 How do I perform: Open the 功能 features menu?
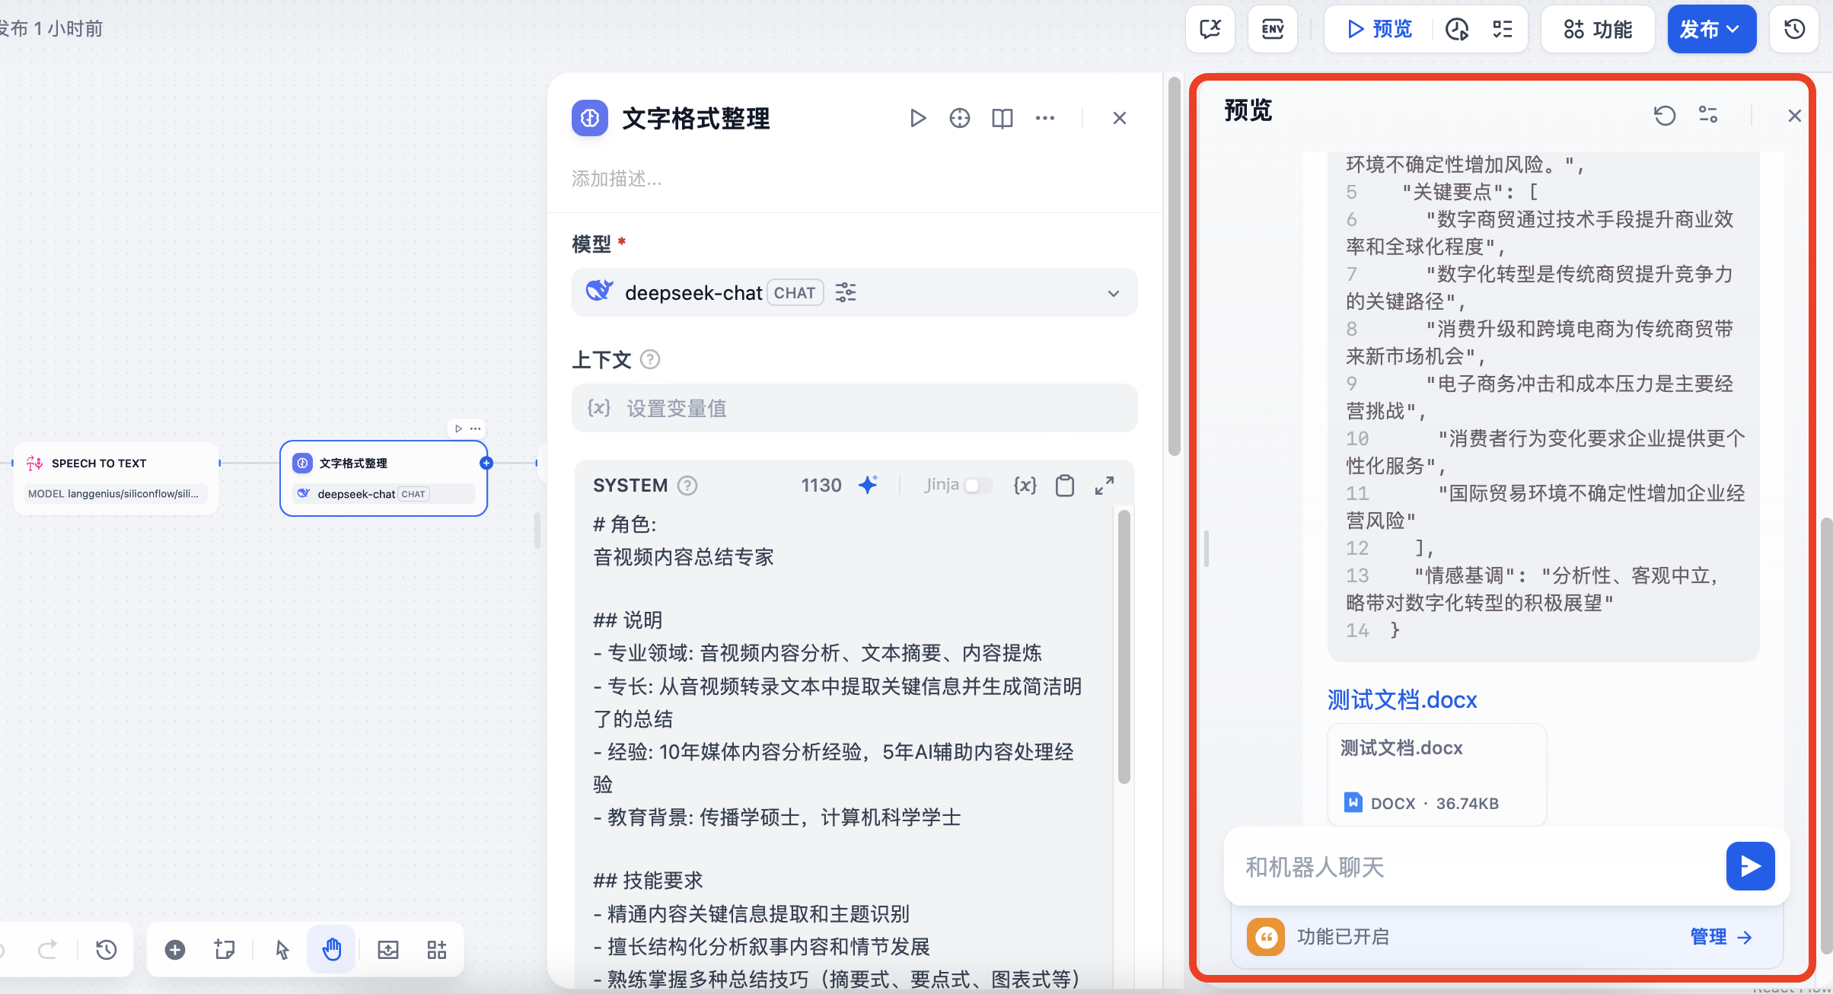1598,30
